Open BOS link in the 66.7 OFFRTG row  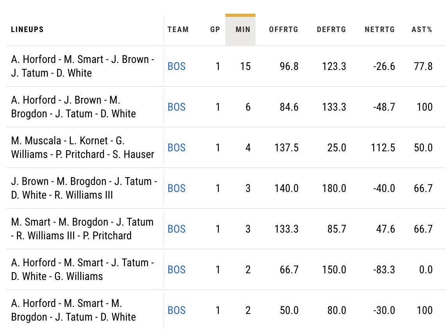[176, 270]
